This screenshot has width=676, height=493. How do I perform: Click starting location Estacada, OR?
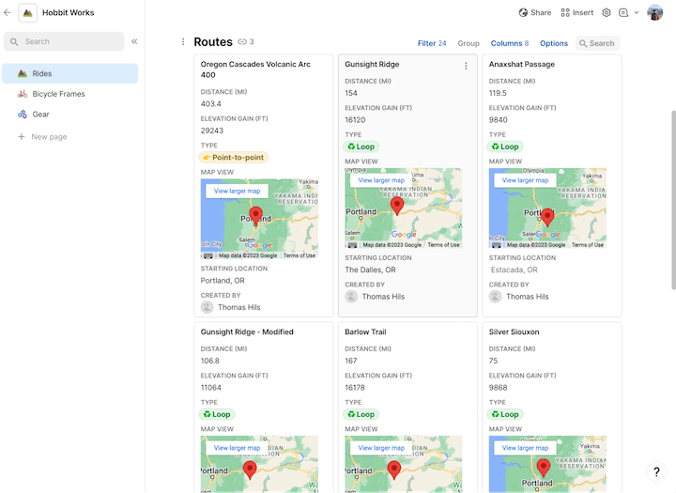[x=514, y=270]
